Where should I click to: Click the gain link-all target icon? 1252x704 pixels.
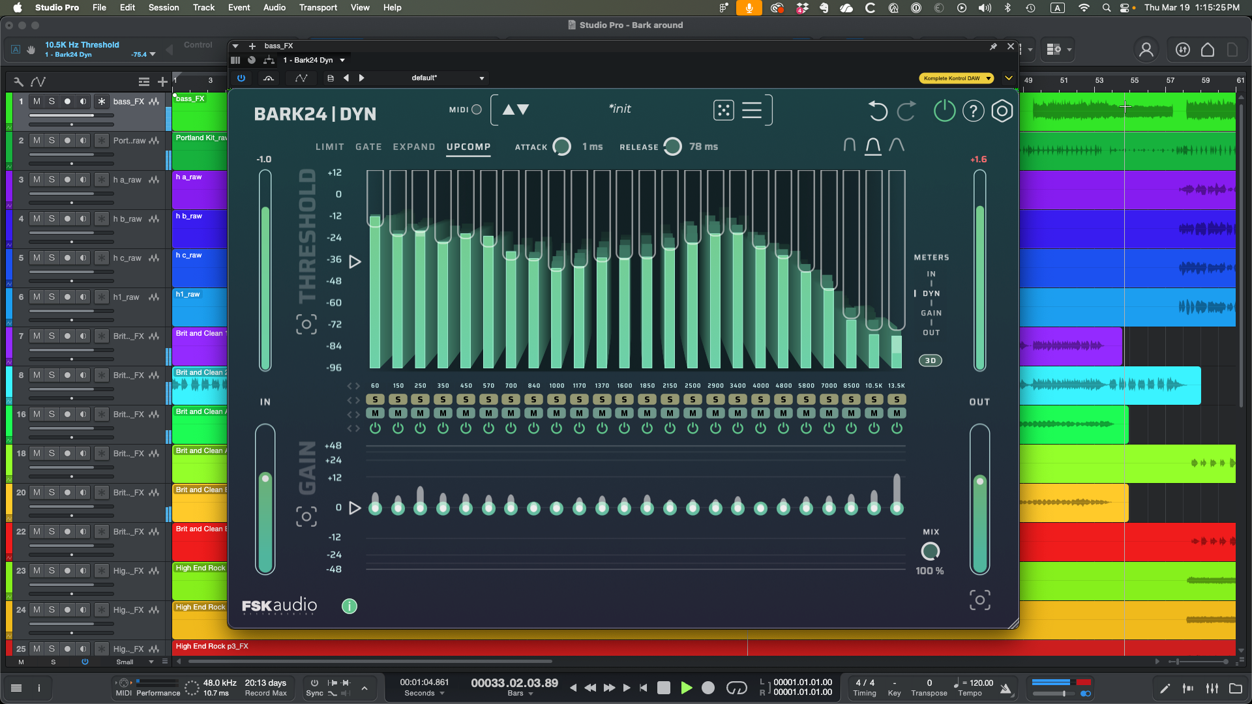click(x=306, y=517)
